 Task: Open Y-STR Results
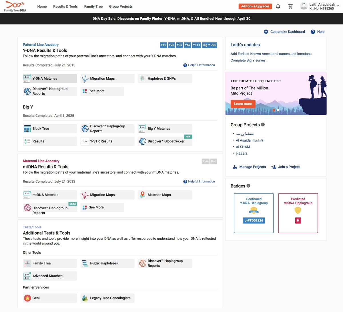coord(107,141)
